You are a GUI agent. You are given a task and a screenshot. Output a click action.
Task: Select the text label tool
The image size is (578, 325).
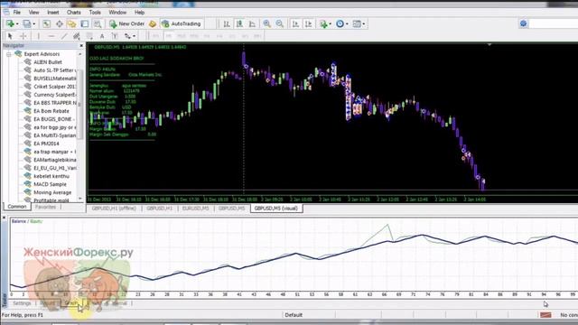115,36
